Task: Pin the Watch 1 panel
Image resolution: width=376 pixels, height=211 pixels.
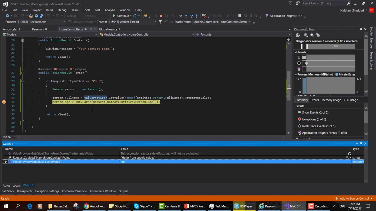Action: (361, 144)
